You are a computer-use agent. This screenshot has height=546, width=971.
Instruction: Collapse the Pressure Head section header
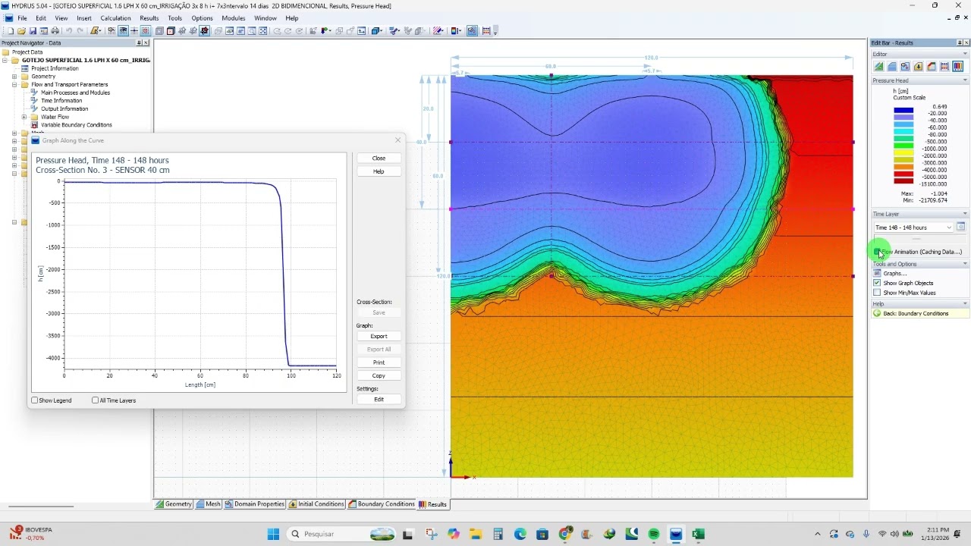tap(920, 80)
